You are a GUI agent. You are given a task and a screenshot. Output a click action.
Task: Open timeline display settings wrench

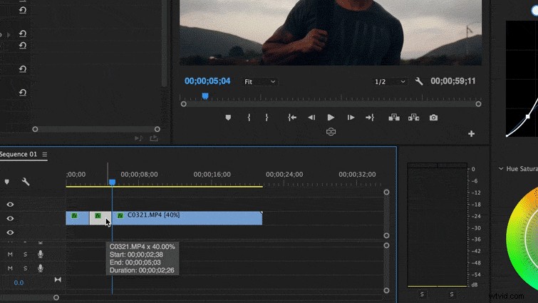(26, 182)
